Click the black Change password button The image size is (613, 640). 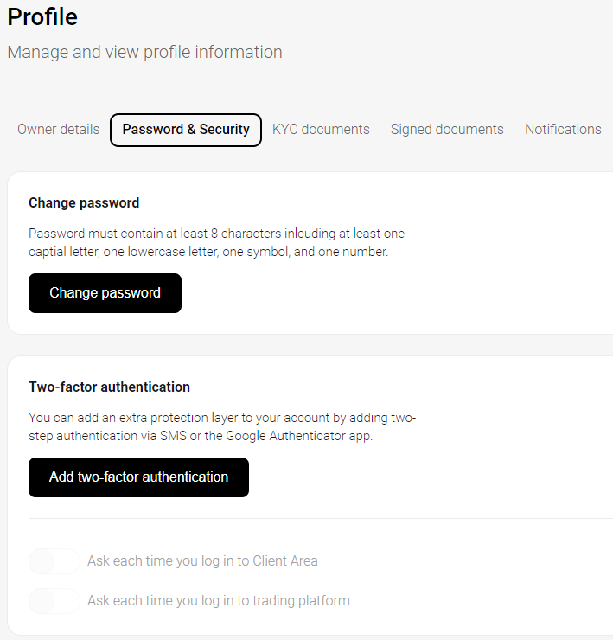pyautogui.click(x=105, y=293)
